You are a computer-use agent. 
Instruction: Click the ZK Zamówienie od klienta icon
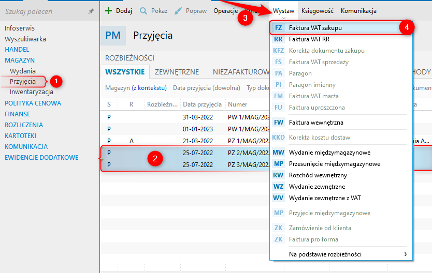pyautogui.click(x=278, y=228)
